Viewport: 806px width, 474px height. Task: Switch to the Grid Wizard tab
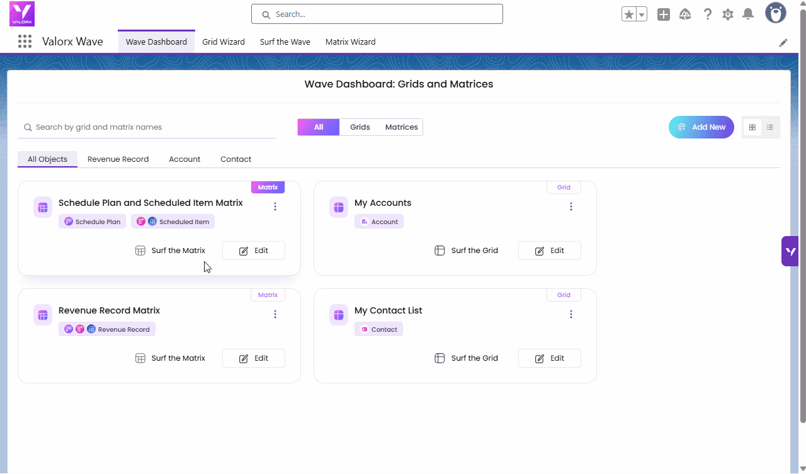pyautogui.click(x=224, y=42)
